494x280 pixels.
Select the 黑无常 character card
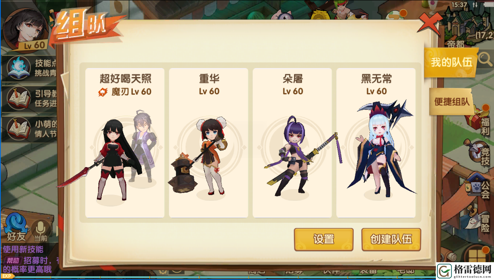[x=376, y=143]
